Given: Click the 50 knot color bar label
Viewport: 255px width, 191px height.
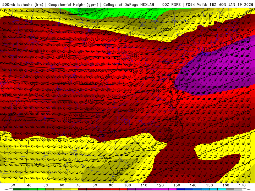Looking at the screenshot, I should click(46, 185).
